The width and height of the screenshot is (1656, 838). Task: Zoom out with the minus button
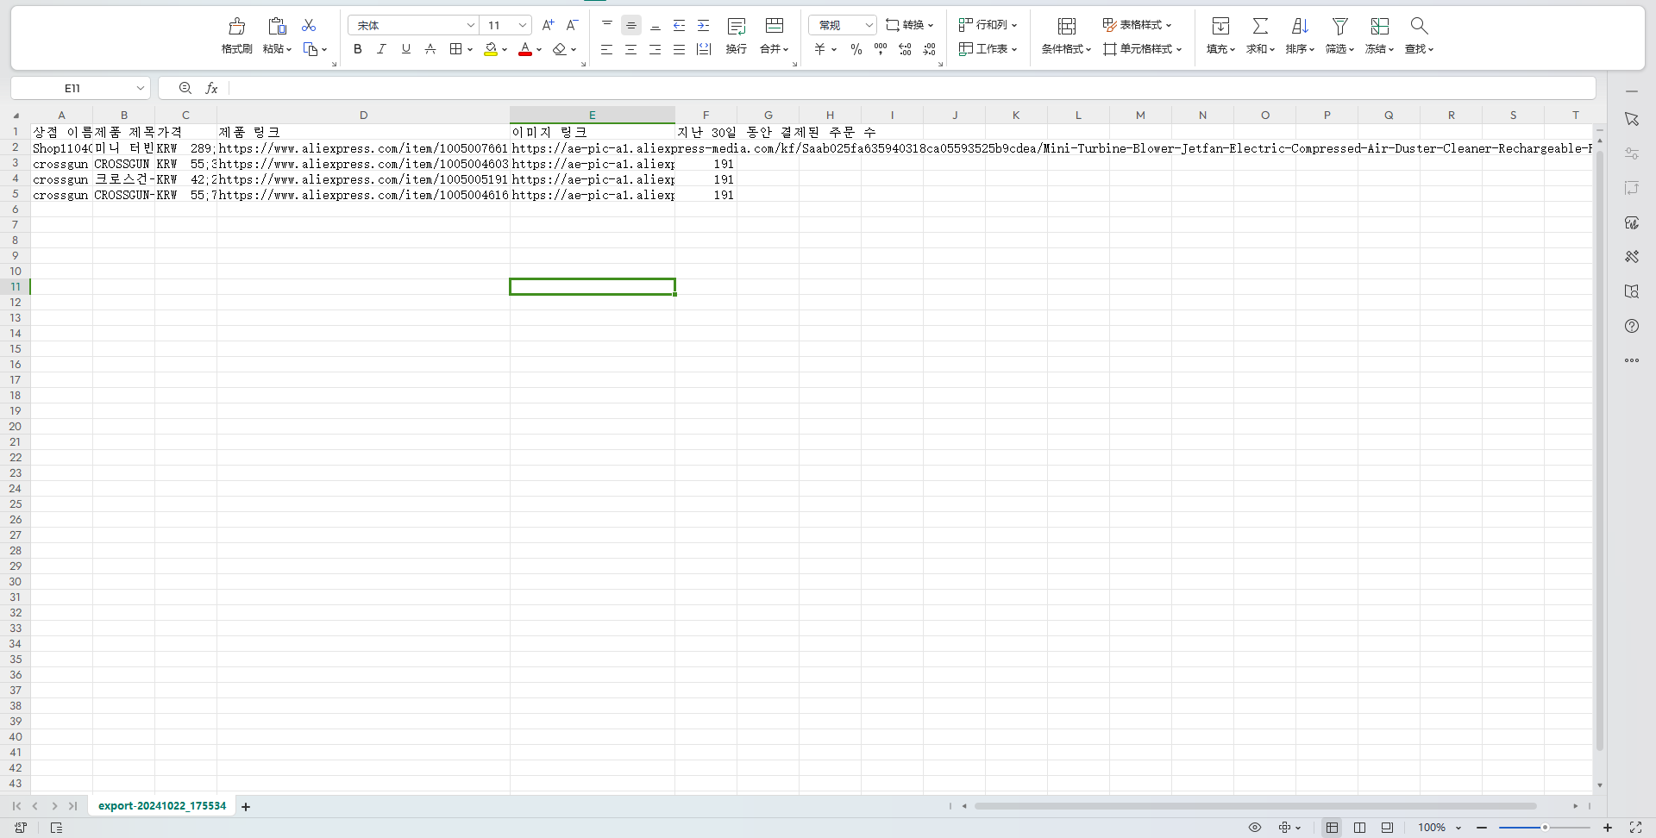1482,828
